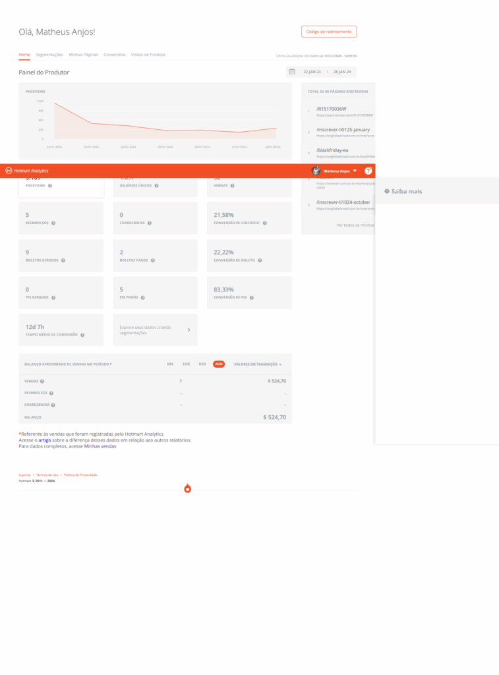This screenshot has width=499, height=675.
Task: Open segmentation explore arrow chevron
Action: 189,330
